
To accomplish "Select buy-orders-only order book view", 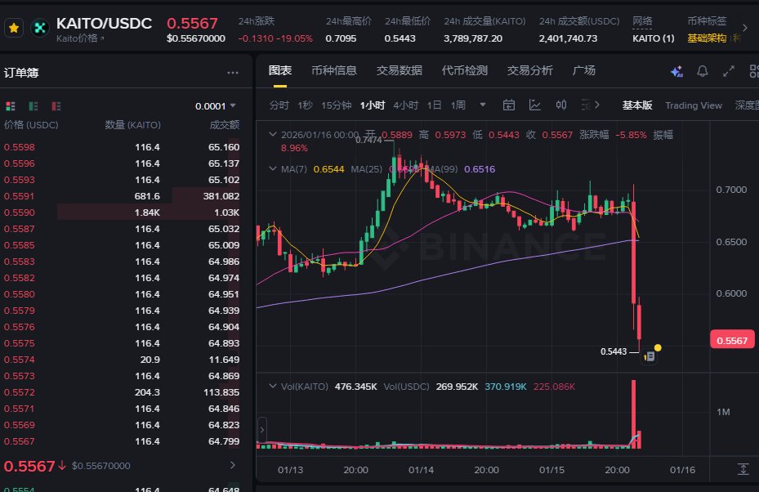I will click(33, 106).
